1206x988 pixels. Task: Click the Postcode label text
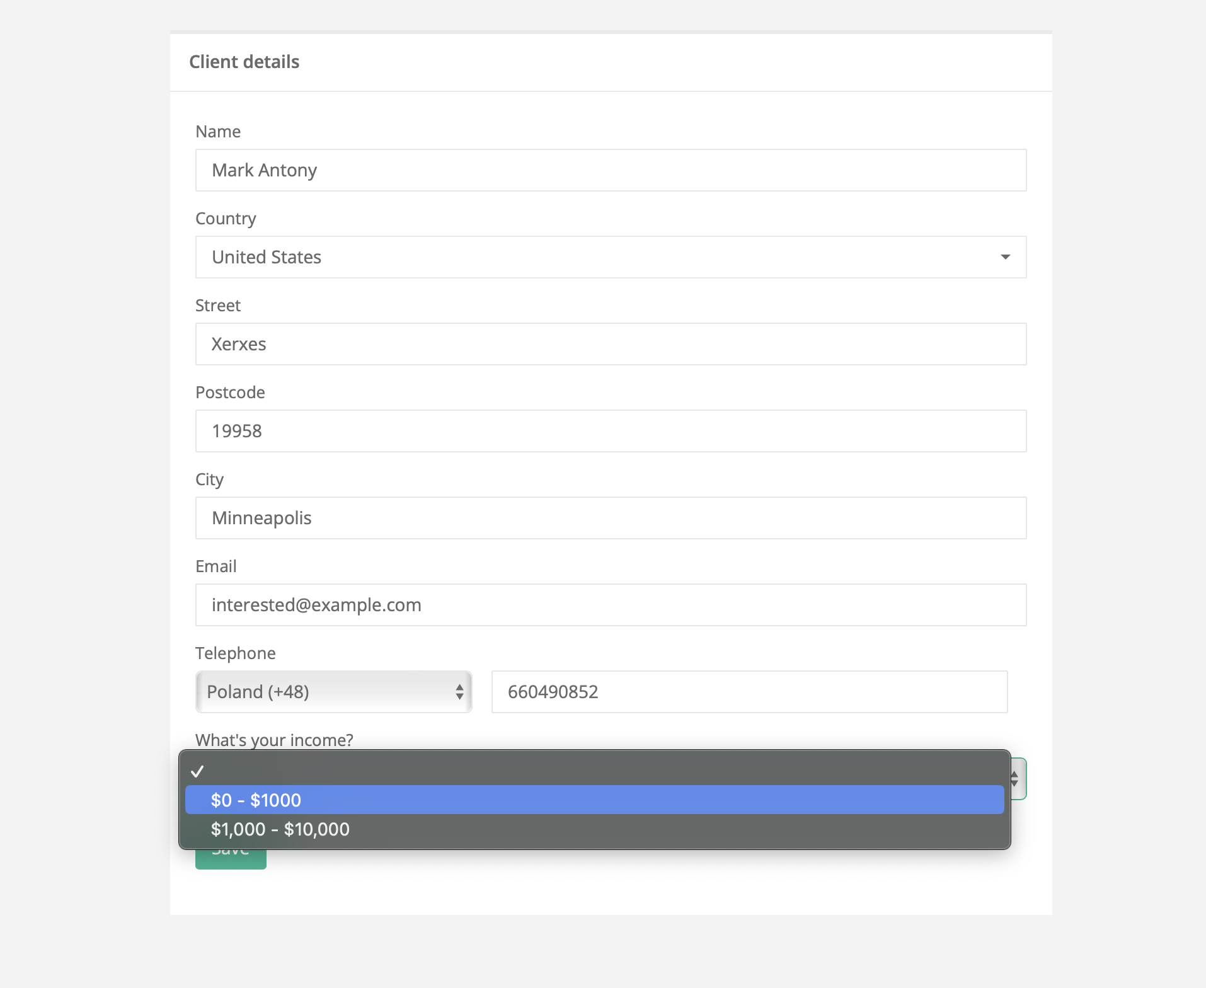point(230,393)
